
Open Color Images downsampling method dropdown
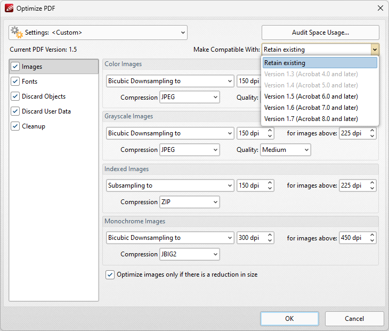[170, 81]
